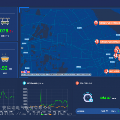This screenshot has width=120, height=120.
Task: Click the 标煤 caption
Action: 5,73
